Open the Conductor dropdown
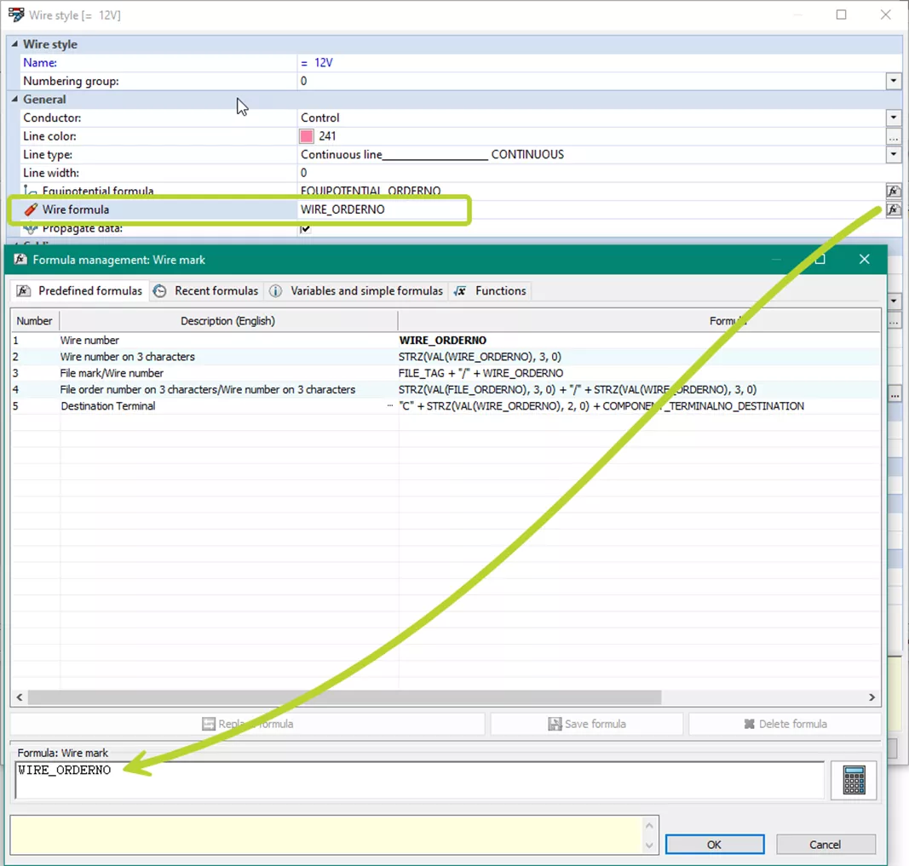Viewport: 909px width, 866px height. 893,118
